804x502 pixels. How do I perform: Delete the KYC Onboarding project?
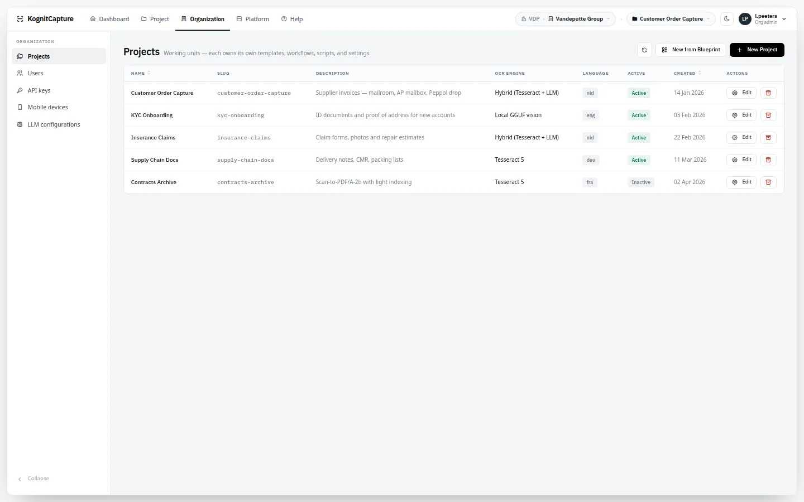tap(768, 115)
